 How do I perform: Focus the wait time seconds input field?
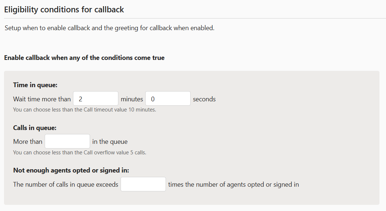point(168,99)
